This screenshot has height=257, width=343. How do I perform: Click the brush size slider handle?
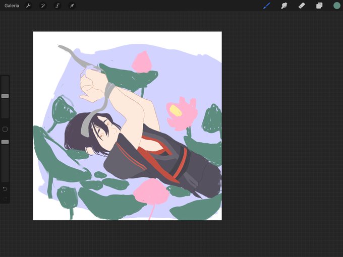tap(5, 96)
